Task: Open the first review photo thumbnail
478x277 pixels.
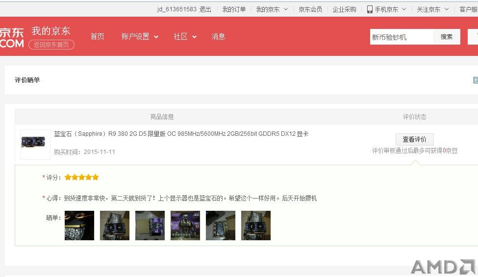Action: point(79,226)
